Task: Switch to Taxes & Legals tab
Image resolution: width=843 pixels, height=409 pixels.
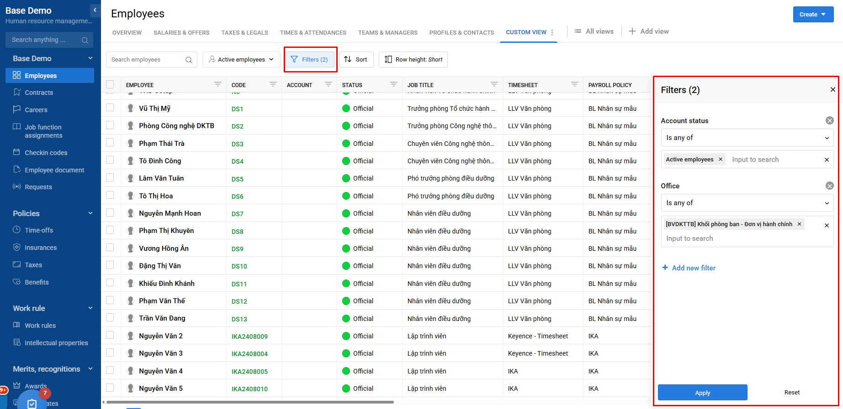Action: click(x=244, y=33)
